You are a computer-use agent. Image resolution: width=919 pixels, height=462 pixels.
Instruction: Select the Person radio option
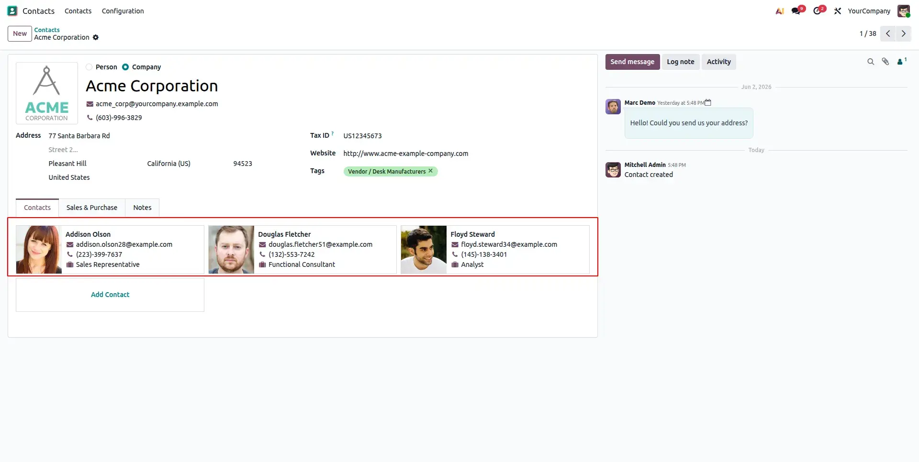89,67
